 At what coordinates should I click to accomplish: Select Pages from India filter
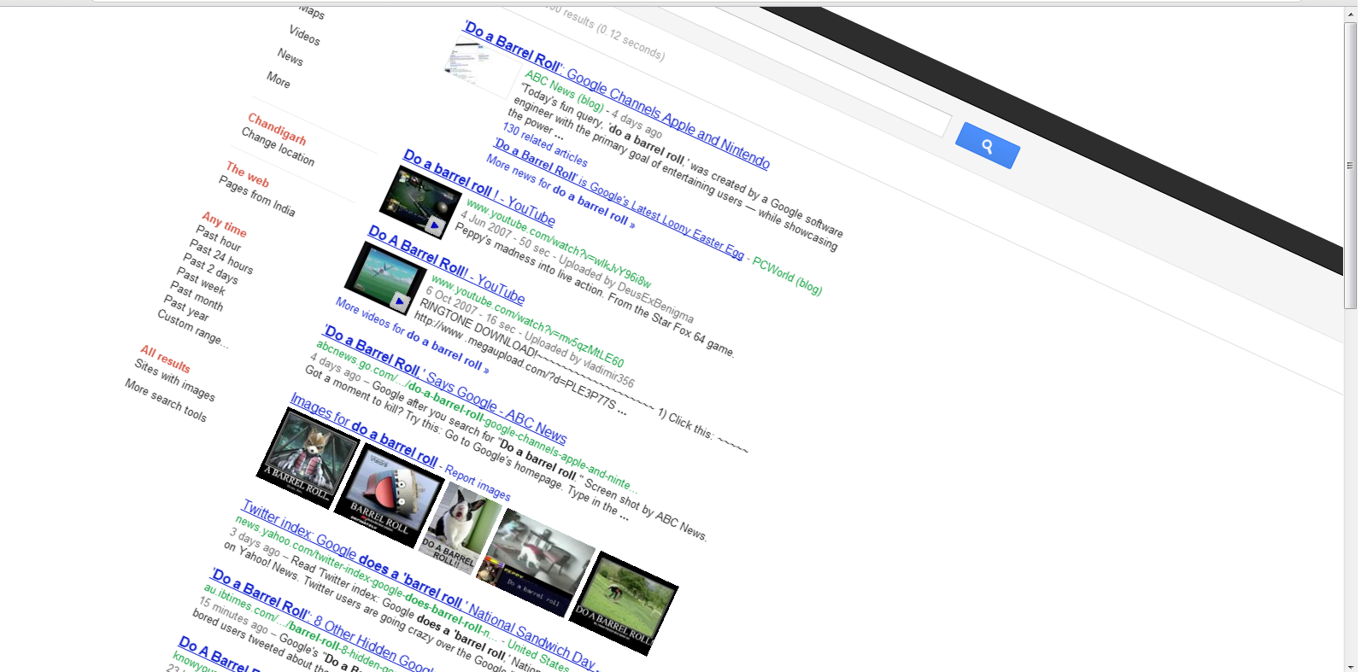(256, 196)
